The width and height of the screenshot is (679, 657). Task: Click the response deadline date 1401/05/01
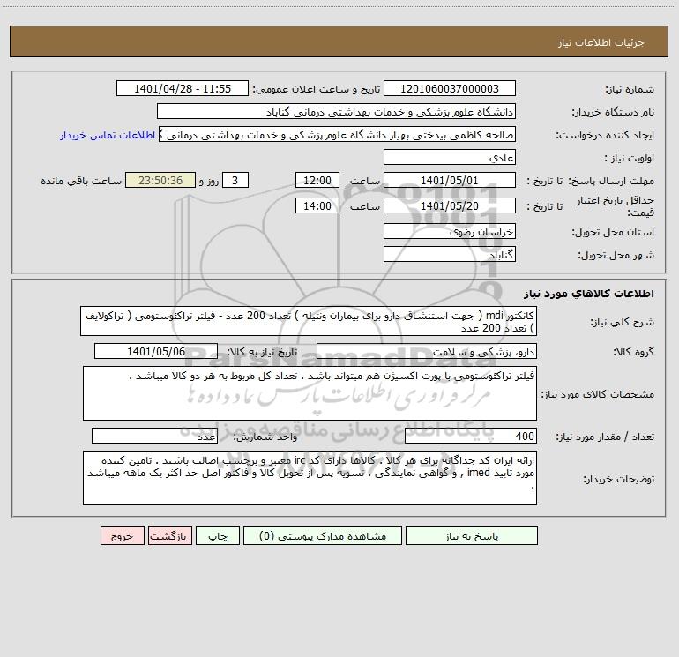click(450, 181)
